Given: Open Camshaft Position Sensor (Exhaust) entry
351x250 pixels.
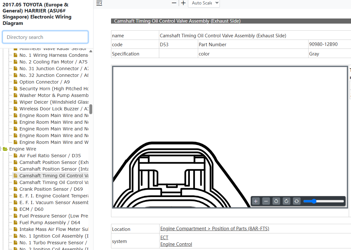Looking at the screenshot, I should (x=54, y=162).
